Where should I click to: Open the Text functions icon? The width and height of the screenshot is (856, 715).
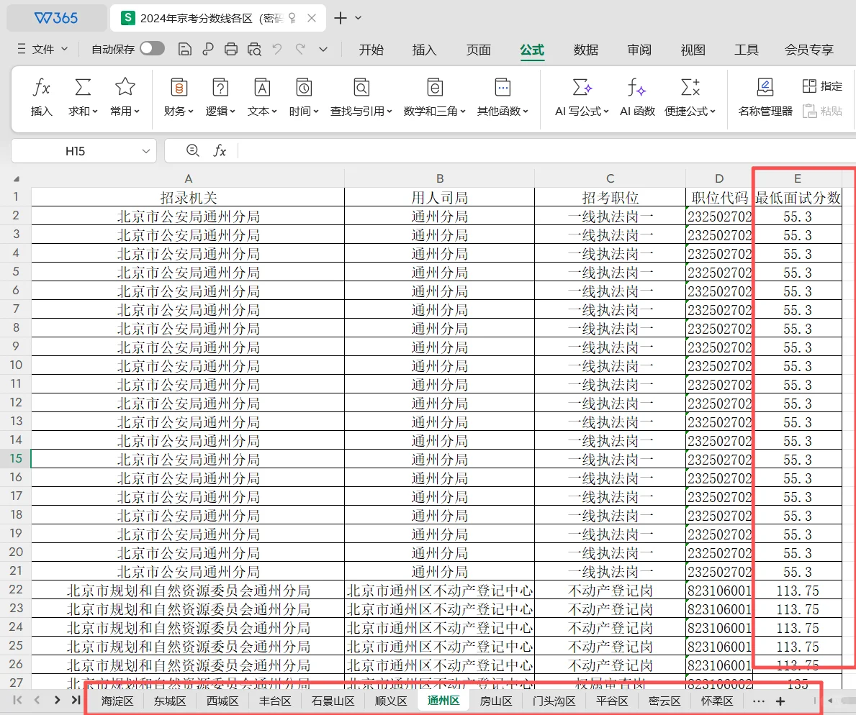pos(262,87)
